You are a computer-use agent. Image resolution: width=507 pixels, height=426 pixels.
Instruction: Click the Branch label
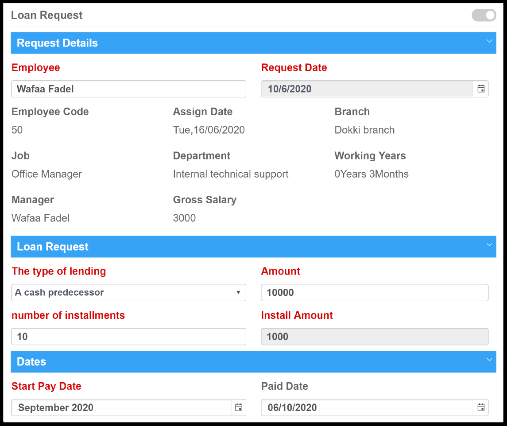tap(352, 112)
